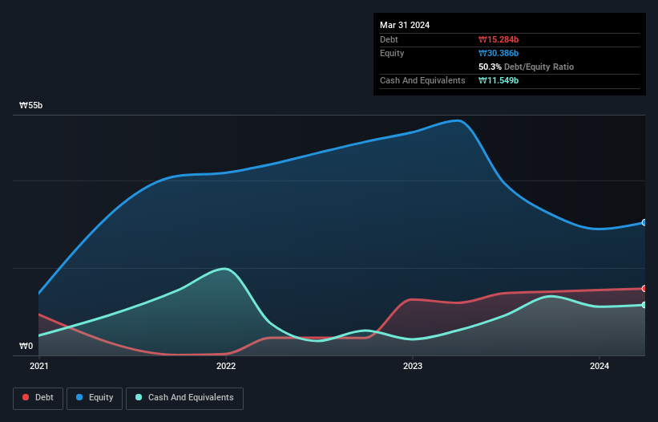This screenshot has height=422, width=658.
Task: Click the ₩55b y-axis label
Action: (x=30, y=105)
